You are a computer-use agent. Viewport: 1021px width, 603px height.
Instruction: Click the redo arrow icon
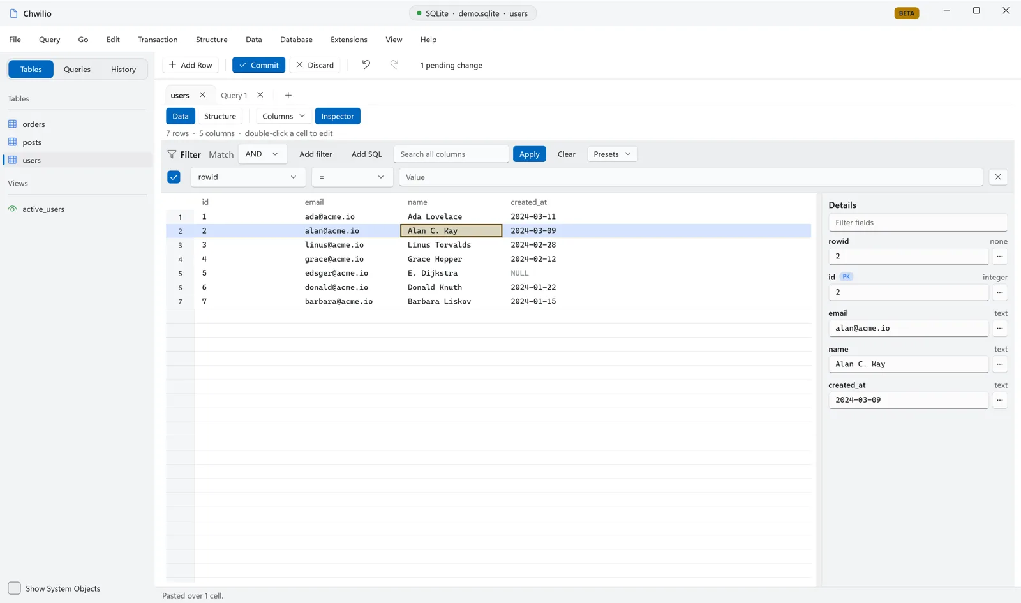coord(394,64)
